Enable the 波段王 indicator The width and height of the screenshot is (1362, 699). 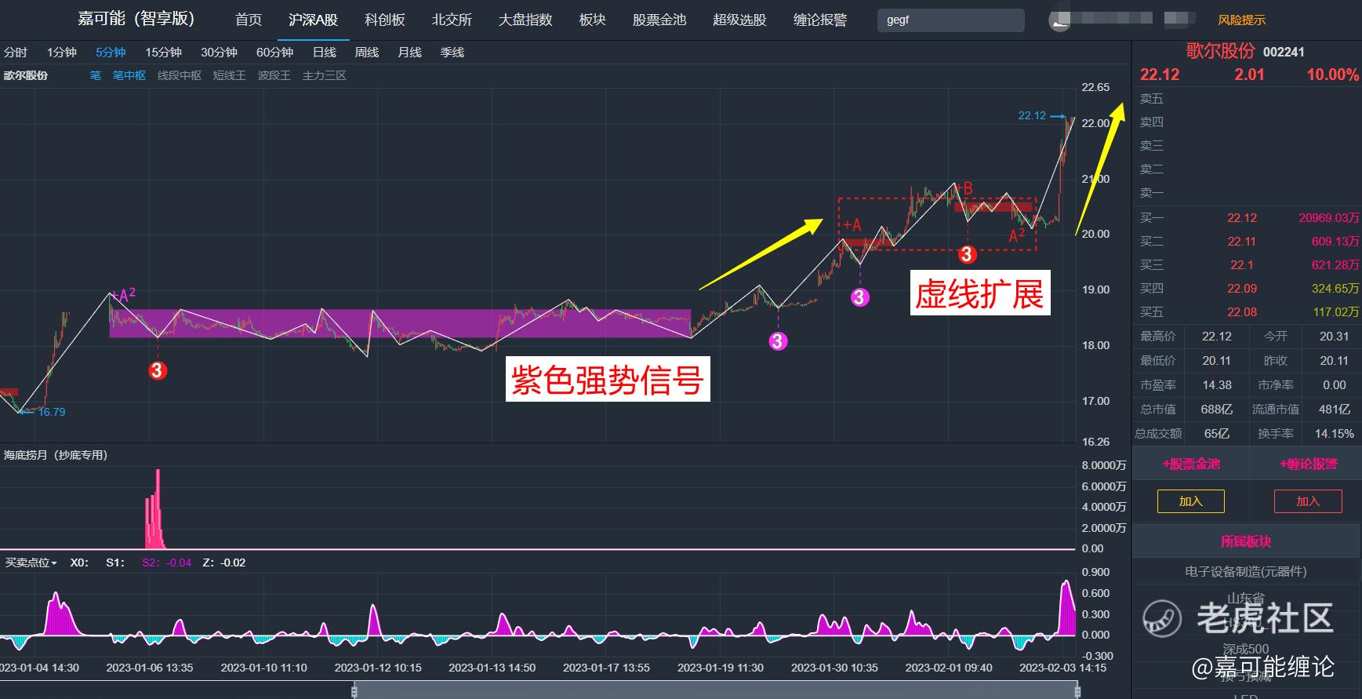[x=274, y=75]
